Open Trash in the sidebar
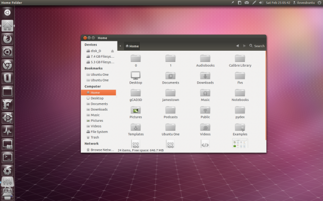The width and height of the screenshot is (323, 201). coord(92,137)
